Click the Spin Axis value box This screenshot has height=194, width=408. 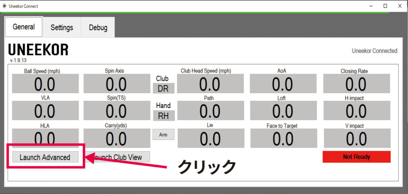(117, 83)
